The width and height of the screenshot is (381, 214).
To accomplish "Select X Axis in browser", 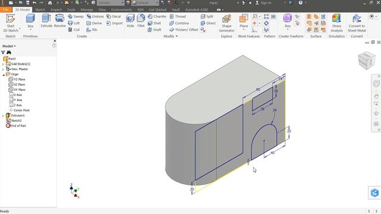I will coord(15,95).
